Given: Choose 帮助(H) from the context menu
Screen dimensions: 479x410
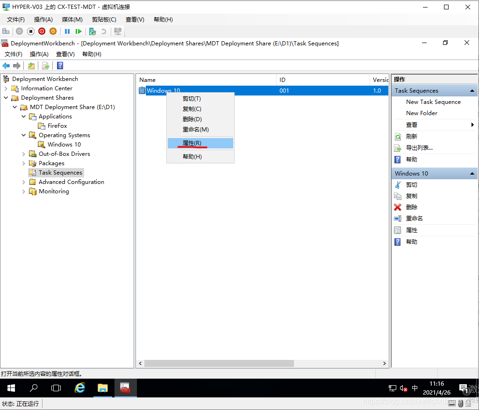Looking at the screenshot, I should [200, 157].
